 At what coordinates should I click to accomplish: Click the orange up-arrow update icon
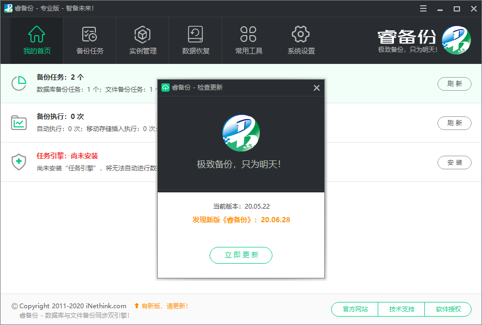click(137, 306)
